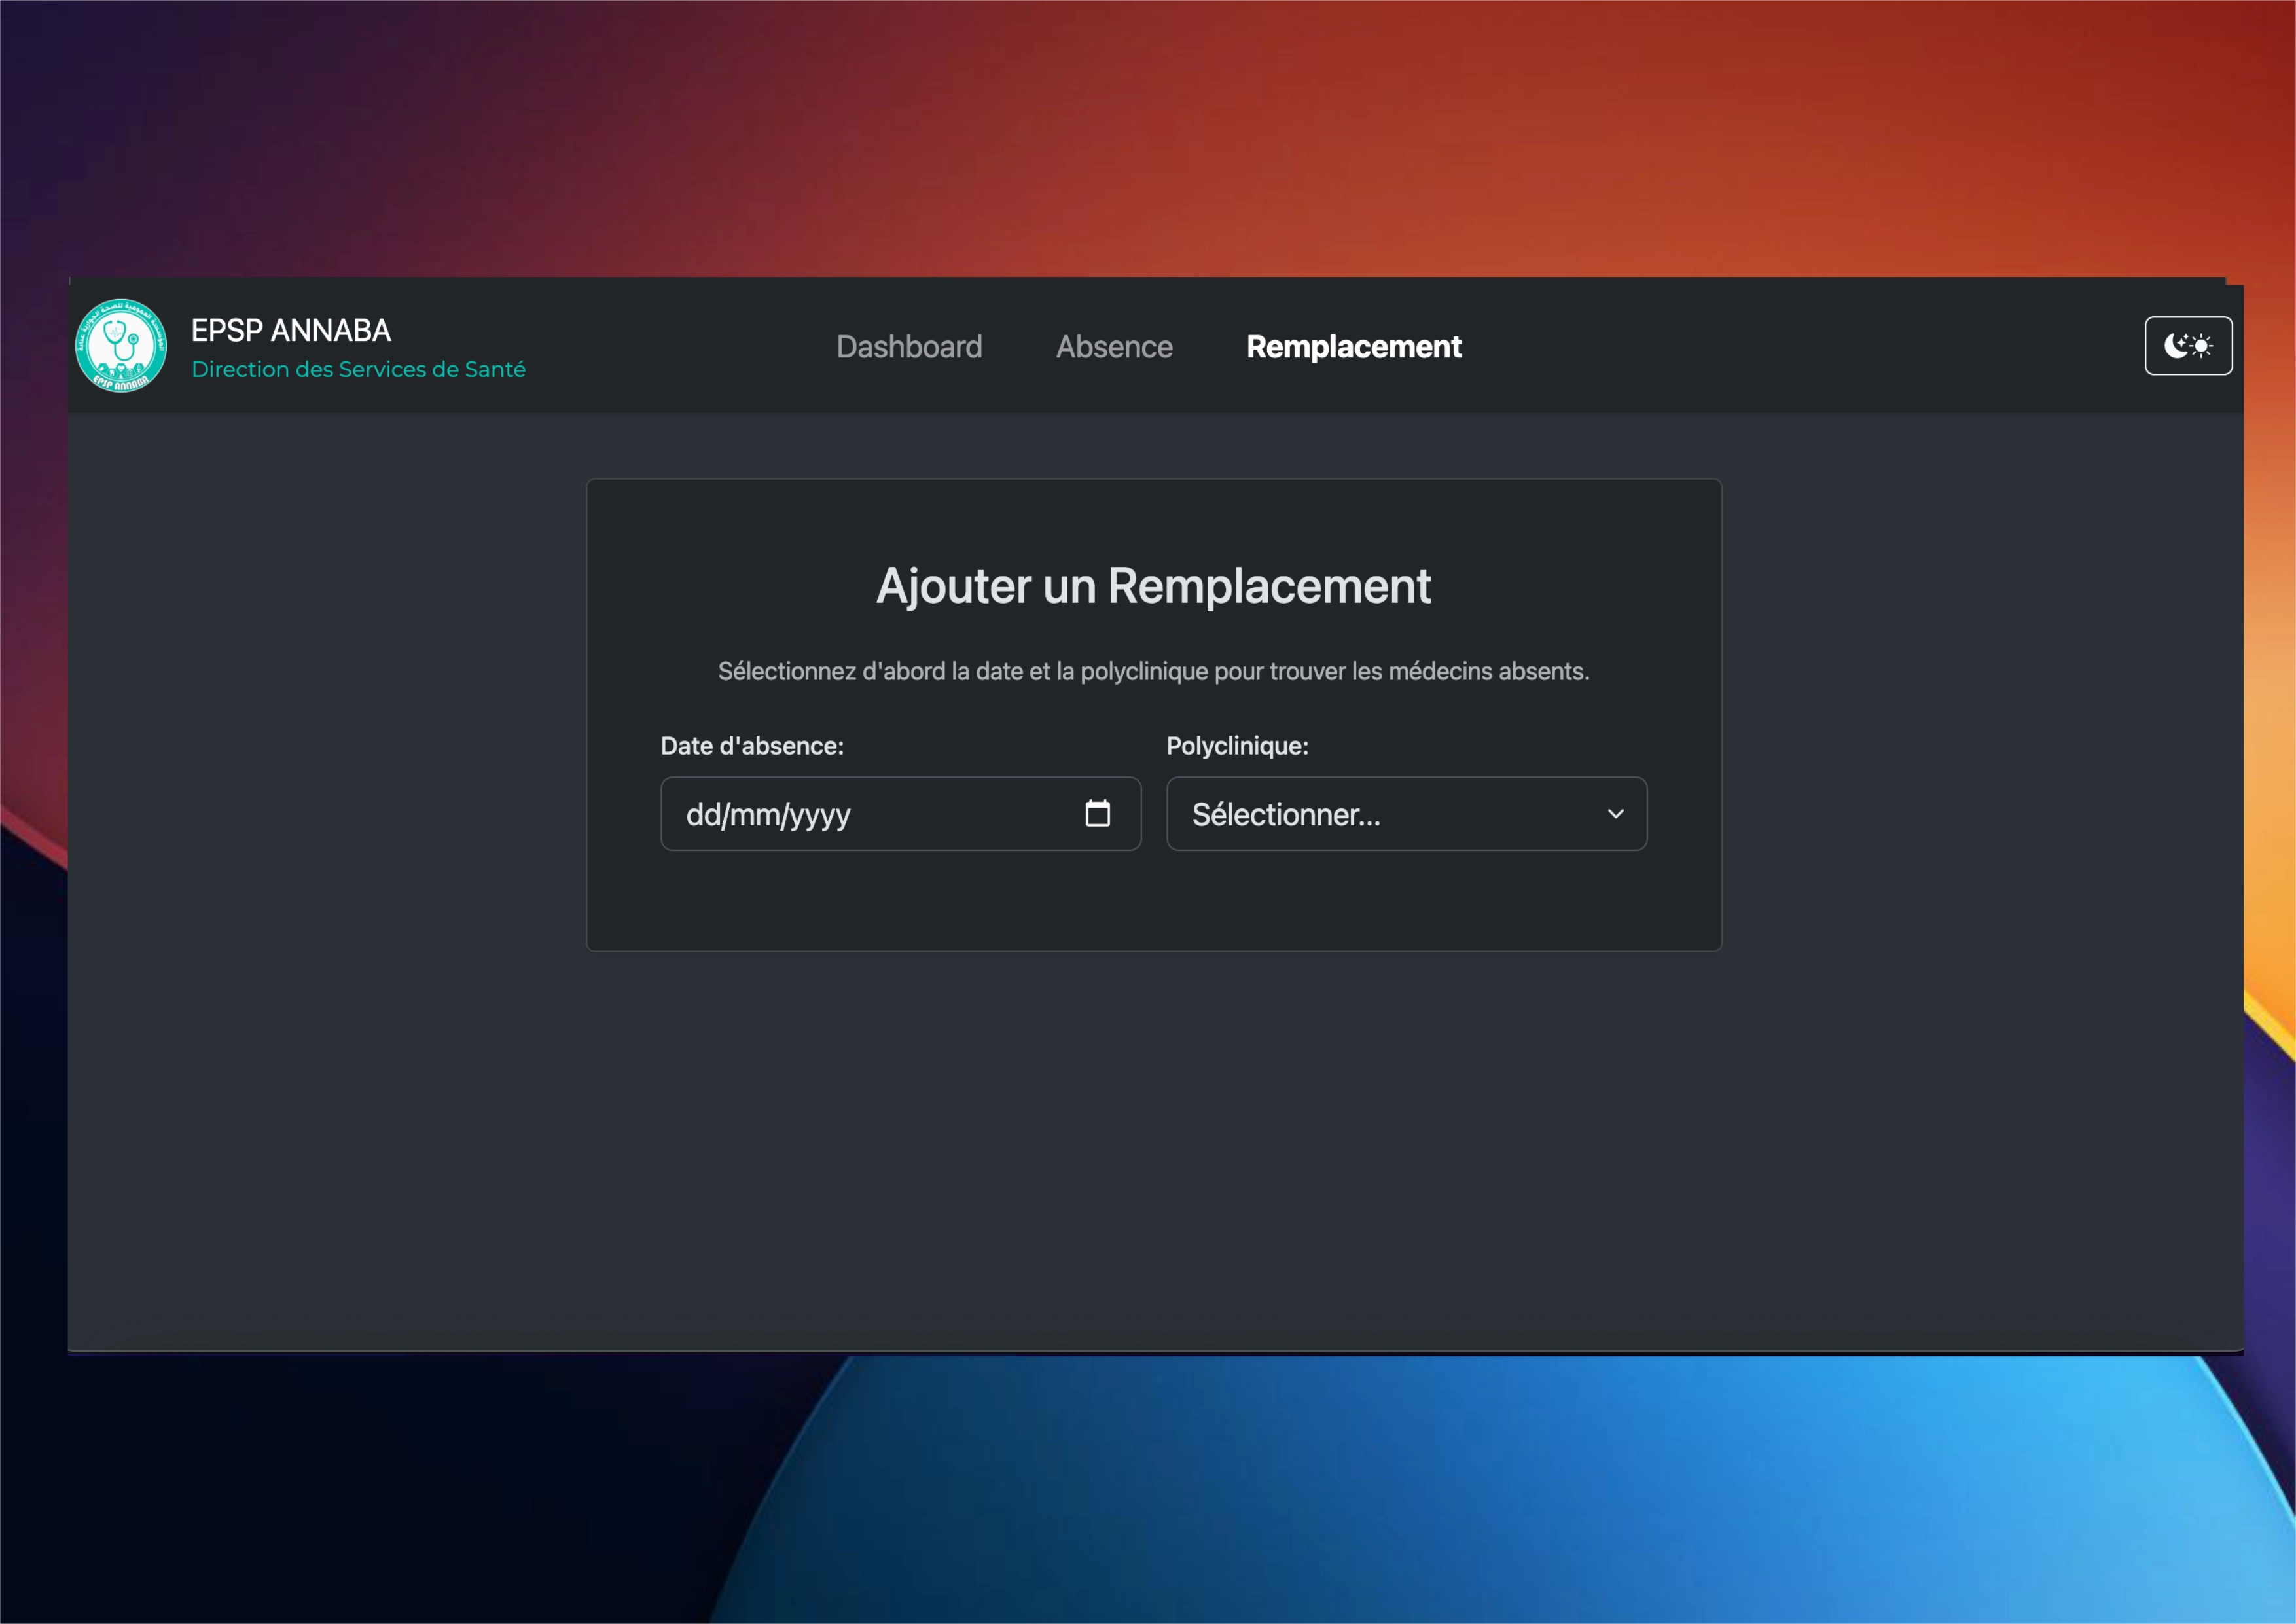Click the sun icon in theme switcher
The image size is (2296, 1624).
pyautogui.click(x=2201, y=346)
